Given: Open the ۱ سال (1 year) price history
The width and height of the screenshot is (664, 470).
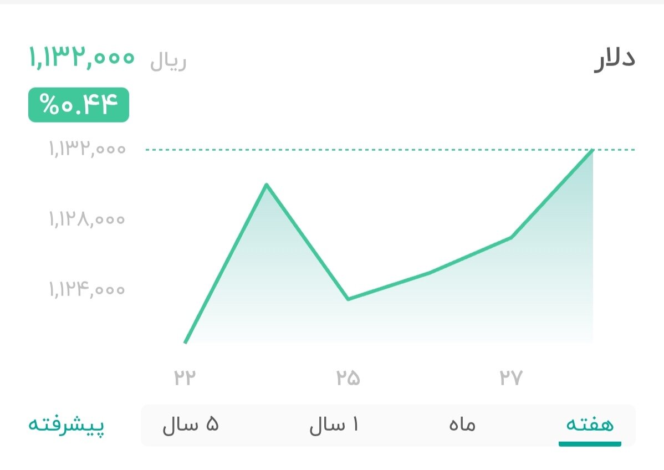Looking at the screenshot, I should coord(335,425).
